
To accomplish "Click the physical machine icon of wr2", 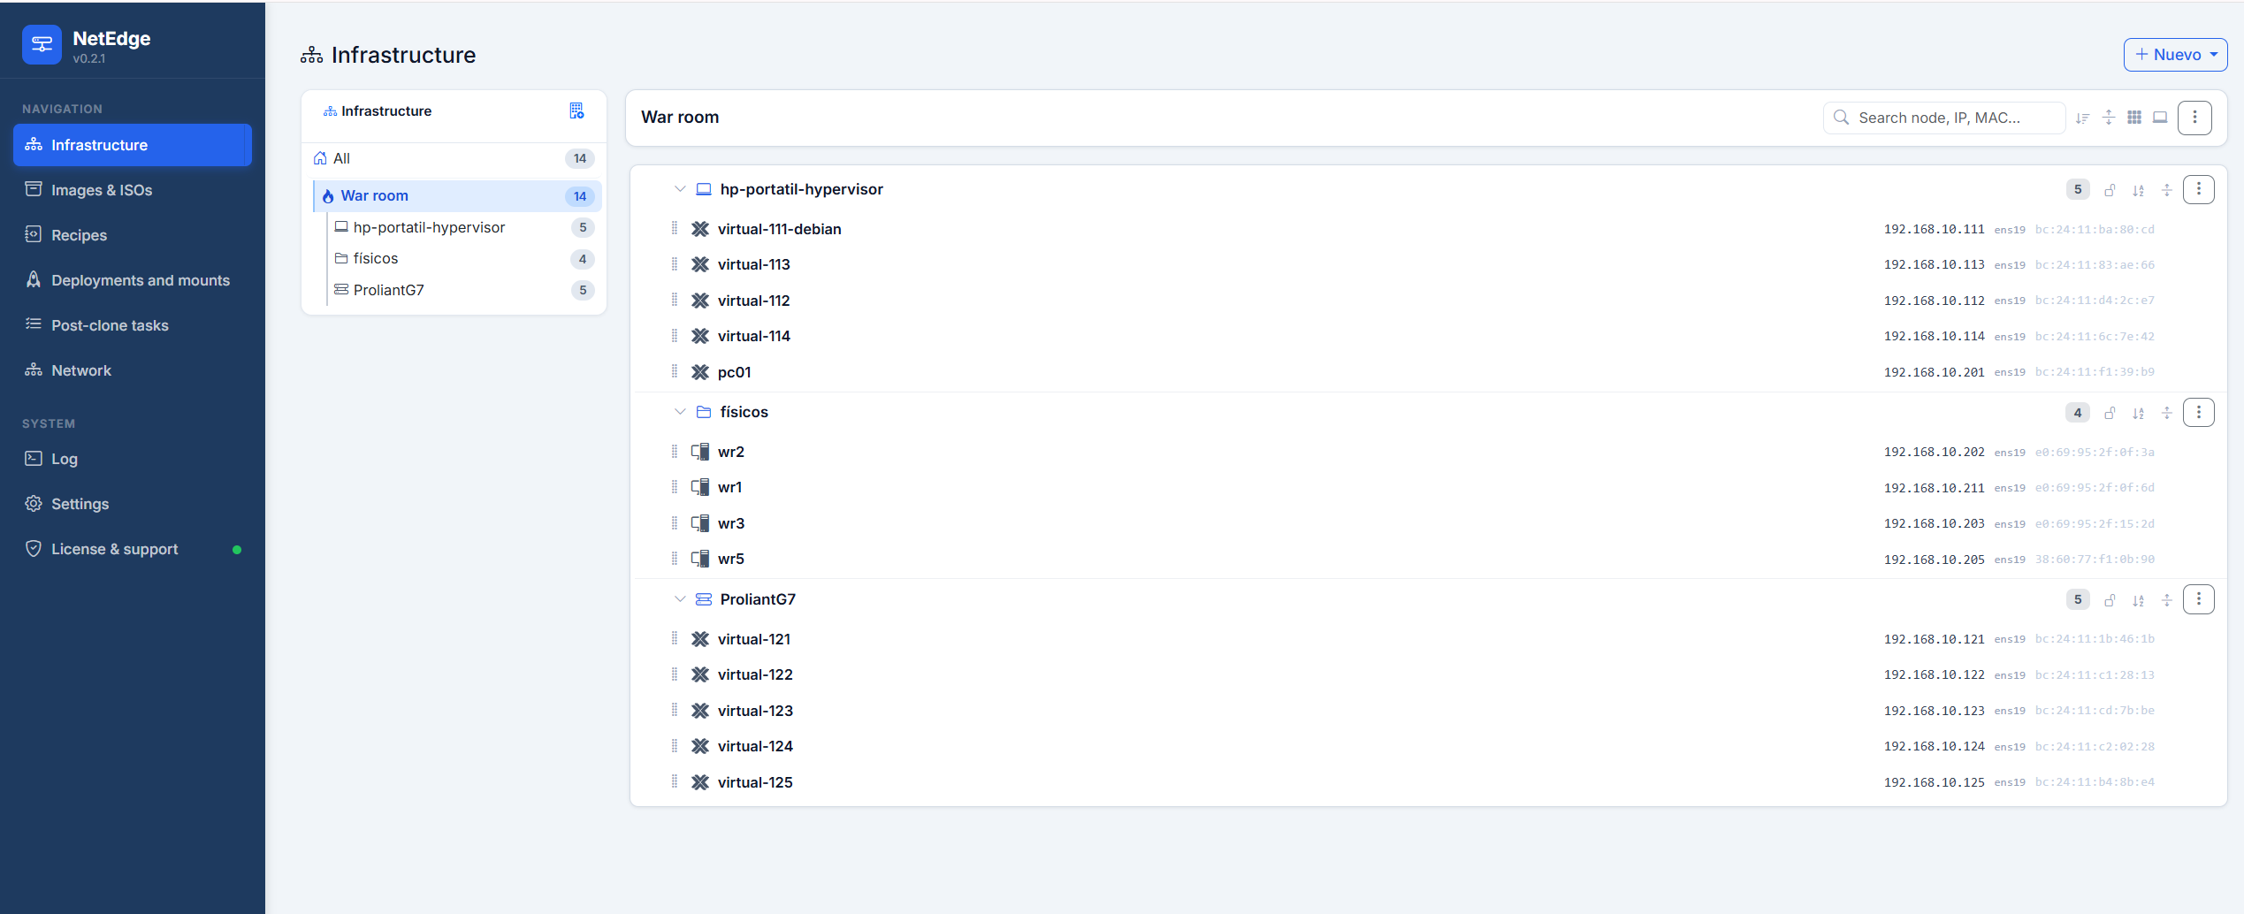I will pos(700,452).
